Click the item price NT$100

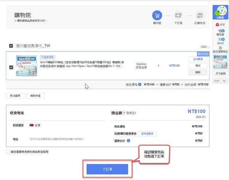(174, 66)
